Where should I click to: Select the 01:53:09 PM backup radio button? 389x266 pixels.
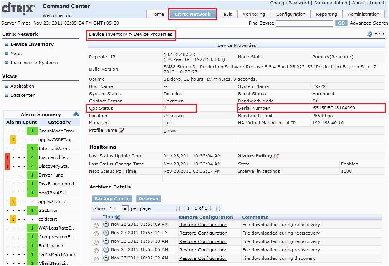coord(96,225)
